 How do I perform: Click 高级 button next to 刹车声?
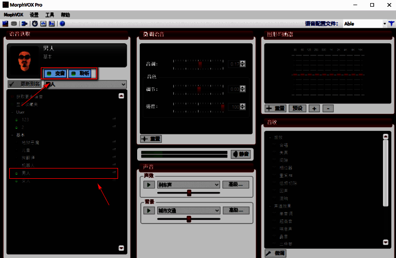[236, 184]
